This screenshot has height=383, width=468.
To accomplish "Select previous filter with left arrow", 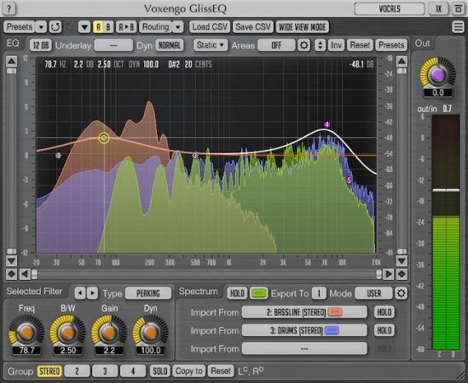I will pyautogui.click(x=80, y=294).
